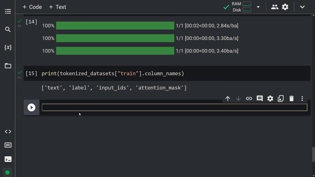Add a new Code cell

(x=32, y=7)
